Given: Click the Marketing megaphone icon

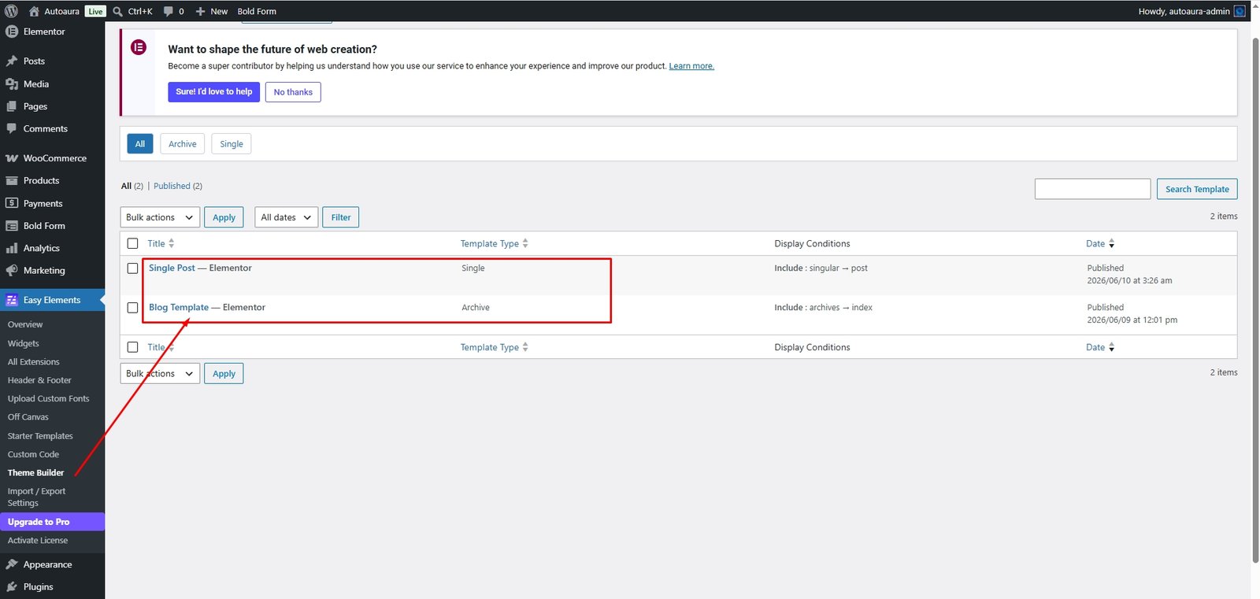Looking at the screenshot, I should click(11, 270).
